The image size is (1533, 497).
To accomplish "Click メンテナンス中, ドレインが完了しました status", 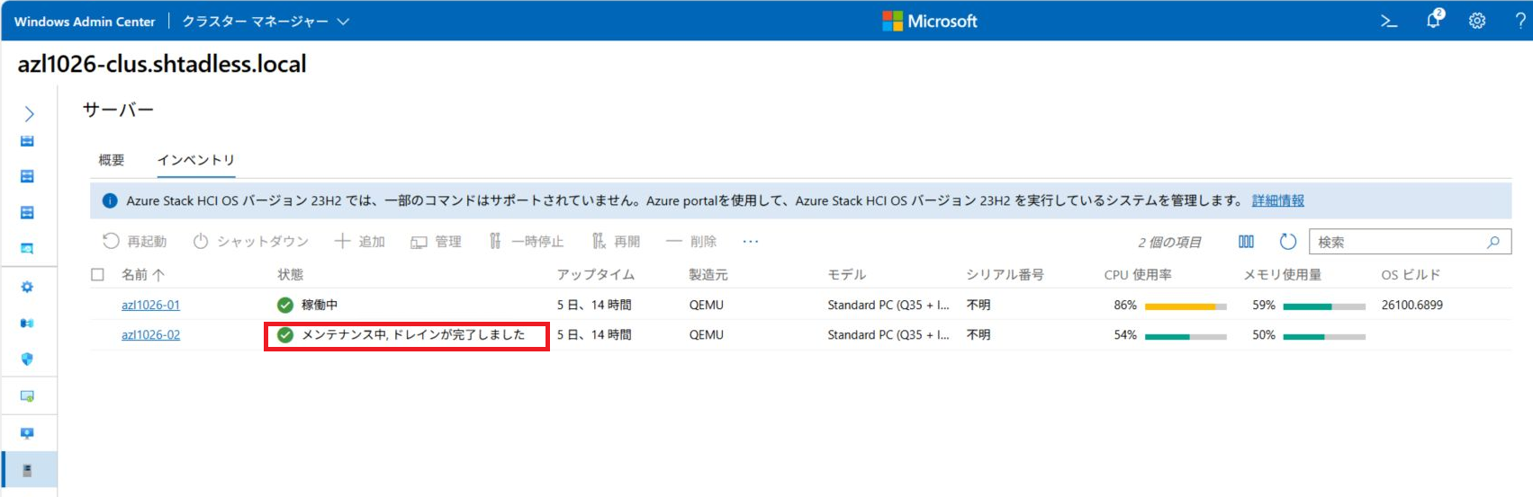I will 413,334.
